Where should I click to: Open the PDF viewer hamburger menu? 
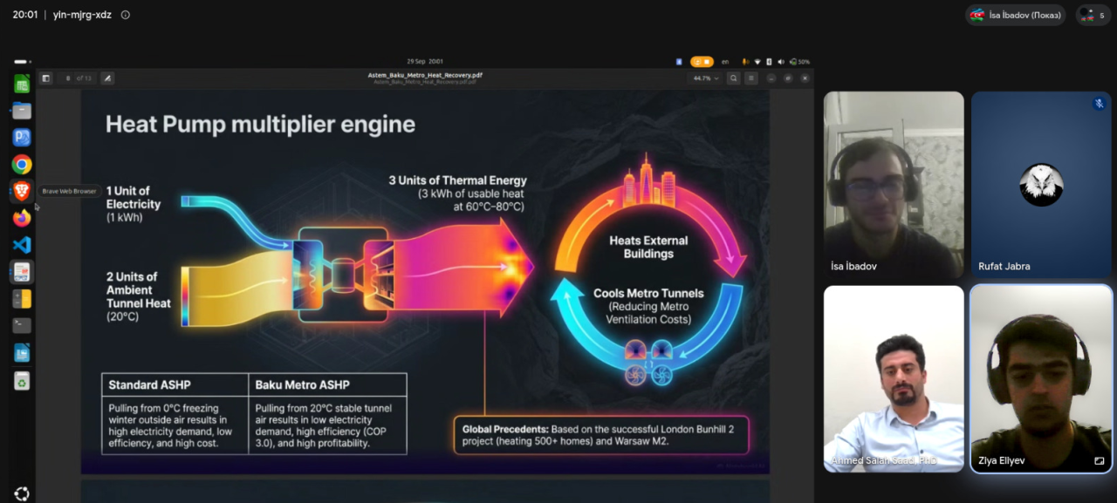point(751,78)
